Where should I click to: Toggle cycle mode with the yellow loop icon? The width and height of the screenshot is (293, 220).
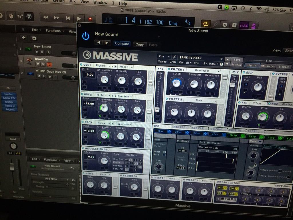(x=205, y=25)
